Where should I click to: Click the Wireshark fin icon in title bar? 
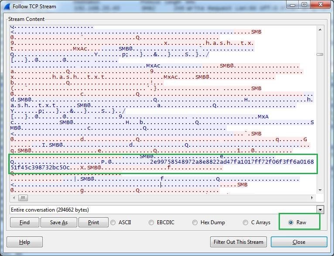7,7
